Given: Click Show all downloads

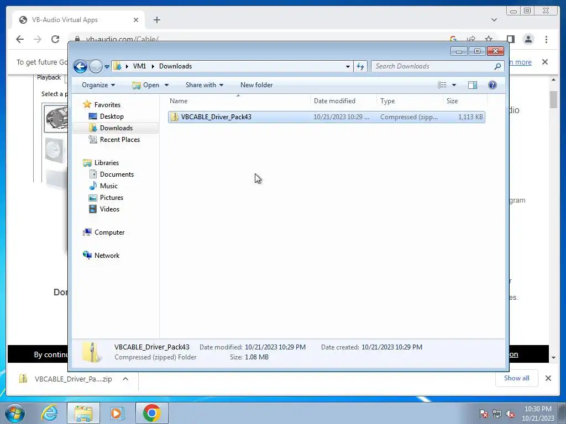Looking at the screenshot, I should (517, 378).
